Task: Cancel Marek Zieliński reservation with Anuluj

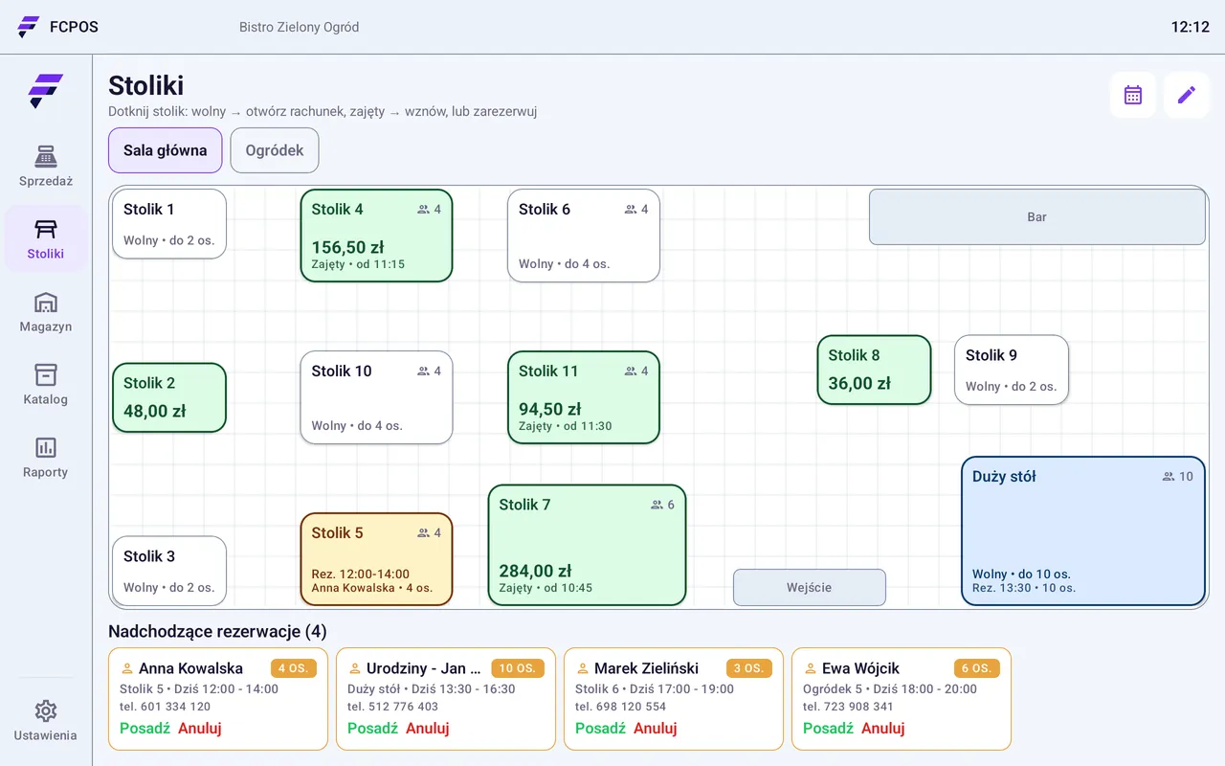Action: [656, 728]
